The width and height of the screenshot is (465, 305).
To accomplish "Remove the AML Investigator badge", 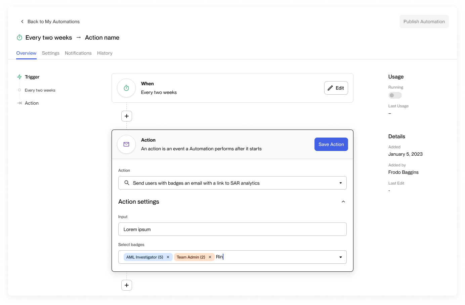I will click(168, 257).
